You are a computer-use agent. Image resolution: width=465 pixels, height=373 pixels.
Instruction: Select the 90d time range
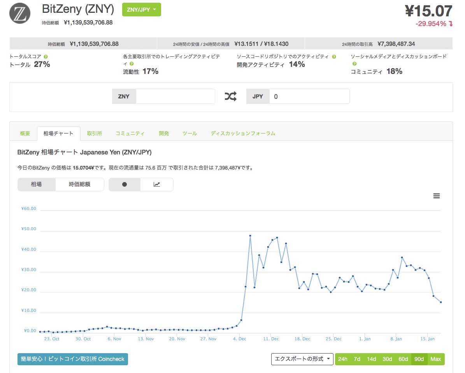click(x=419, y=359)
